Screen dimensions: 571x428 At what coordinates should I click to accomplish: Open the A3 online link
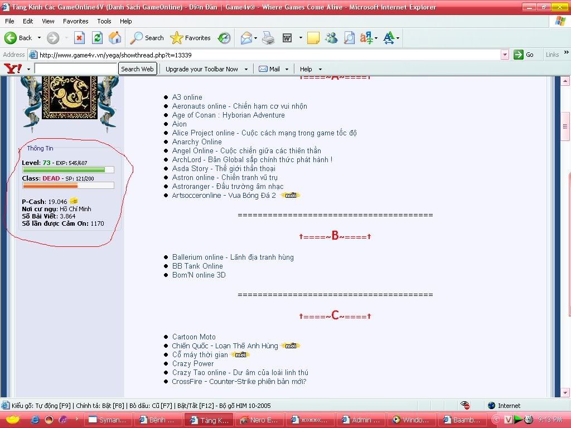coord(187,97)
